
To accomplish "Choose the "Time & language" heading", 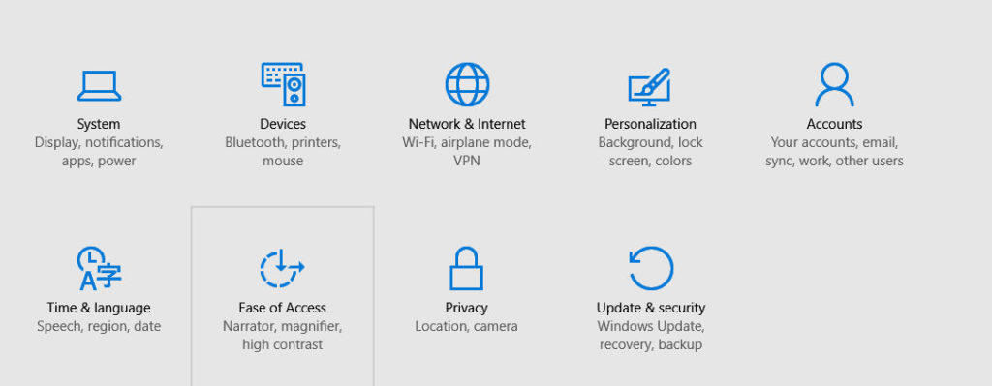I will pos(99,308).
